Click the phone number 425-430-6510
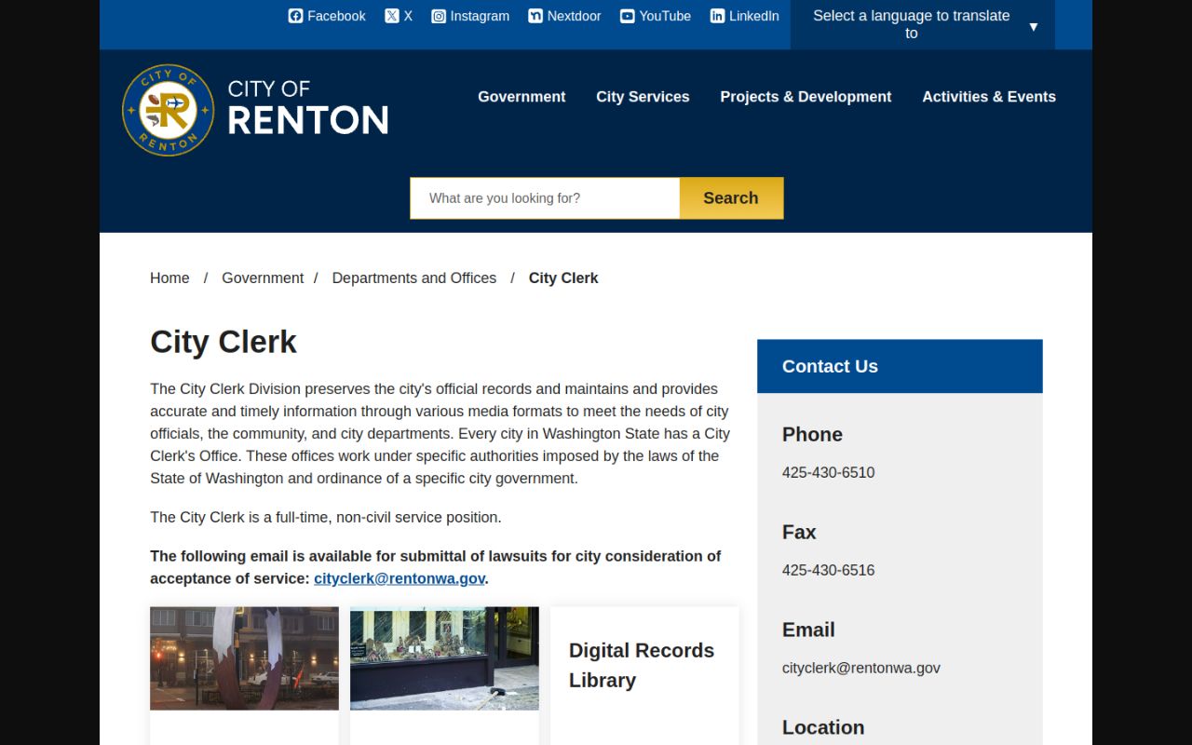This screenshot has width=1192, height=745. (828, 472)
